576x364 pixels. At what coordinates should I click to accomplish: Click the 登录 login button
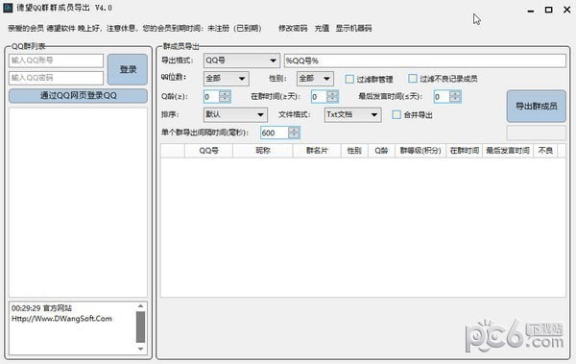click(128, 69)
